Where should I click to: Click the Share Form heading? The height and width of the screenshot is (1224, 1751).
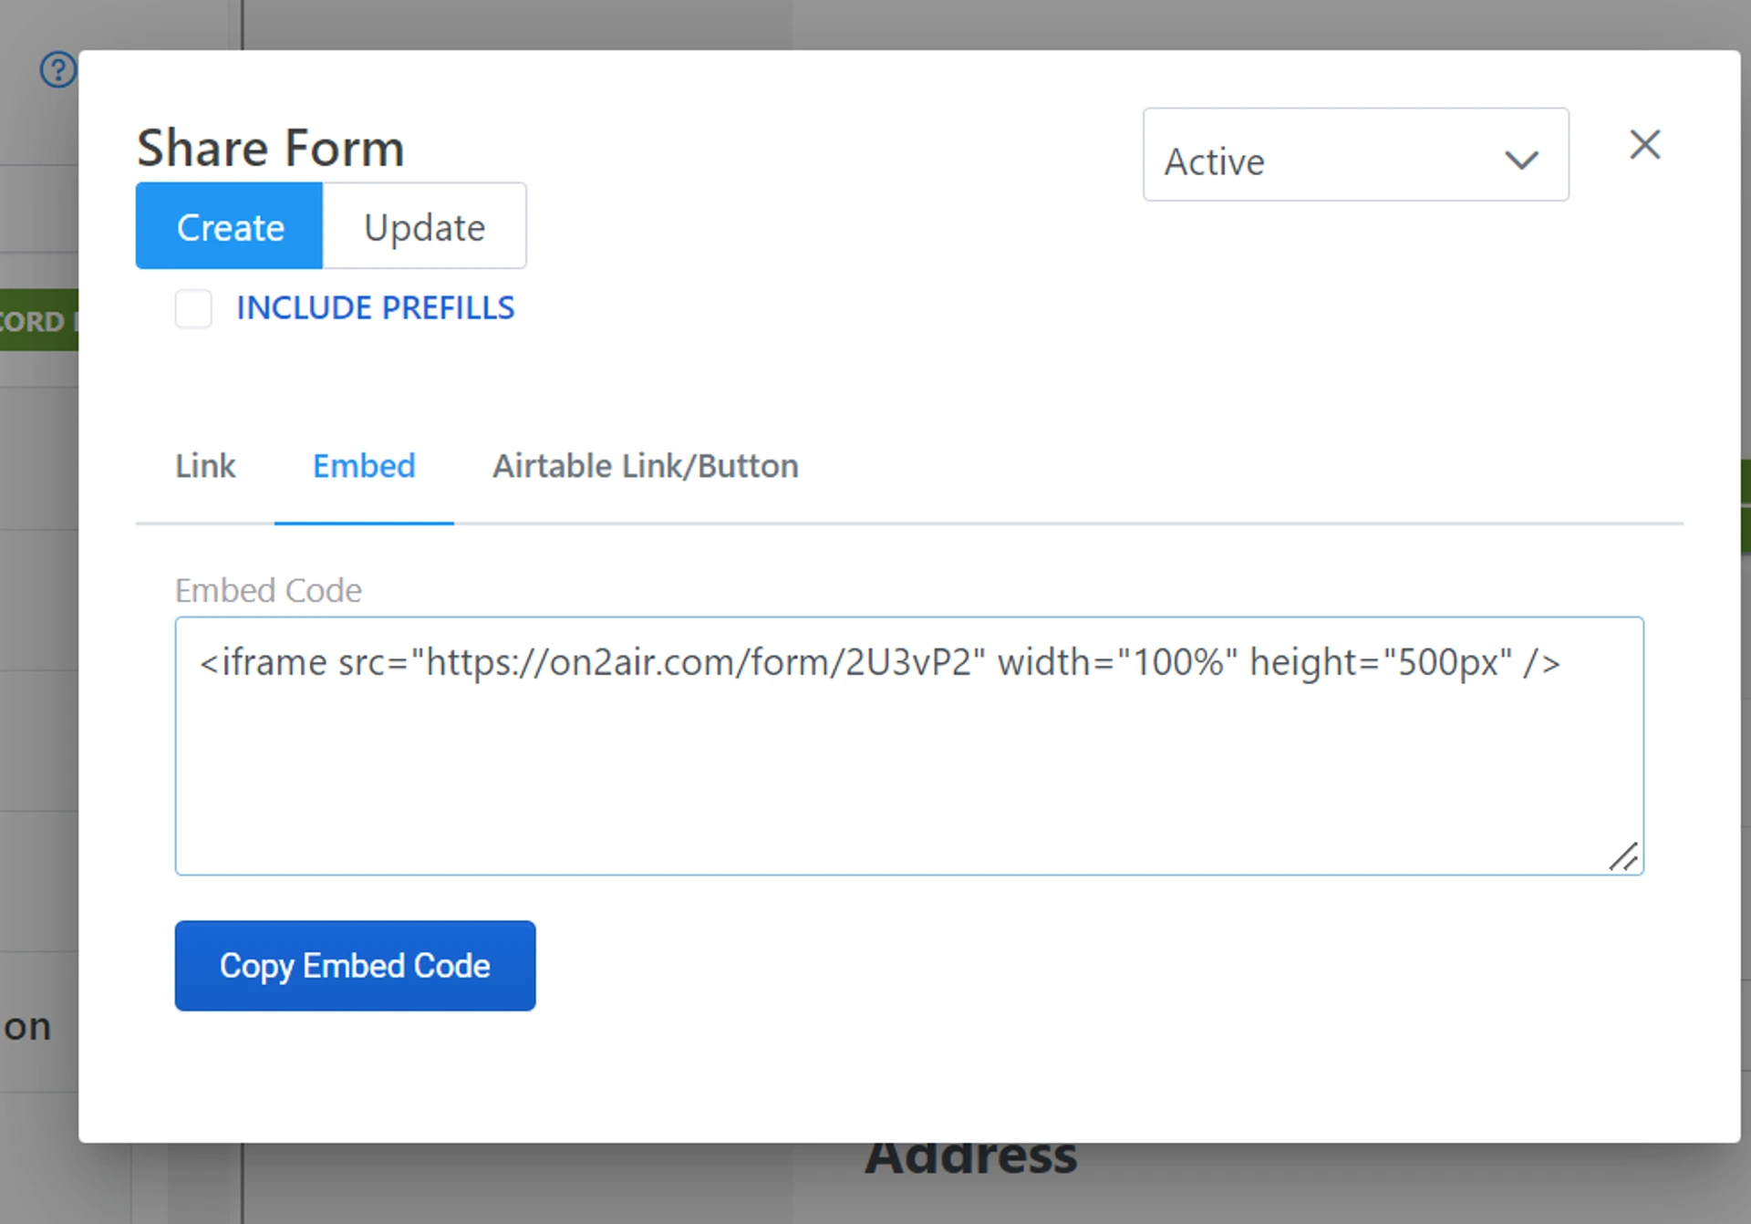pos(270,148)
